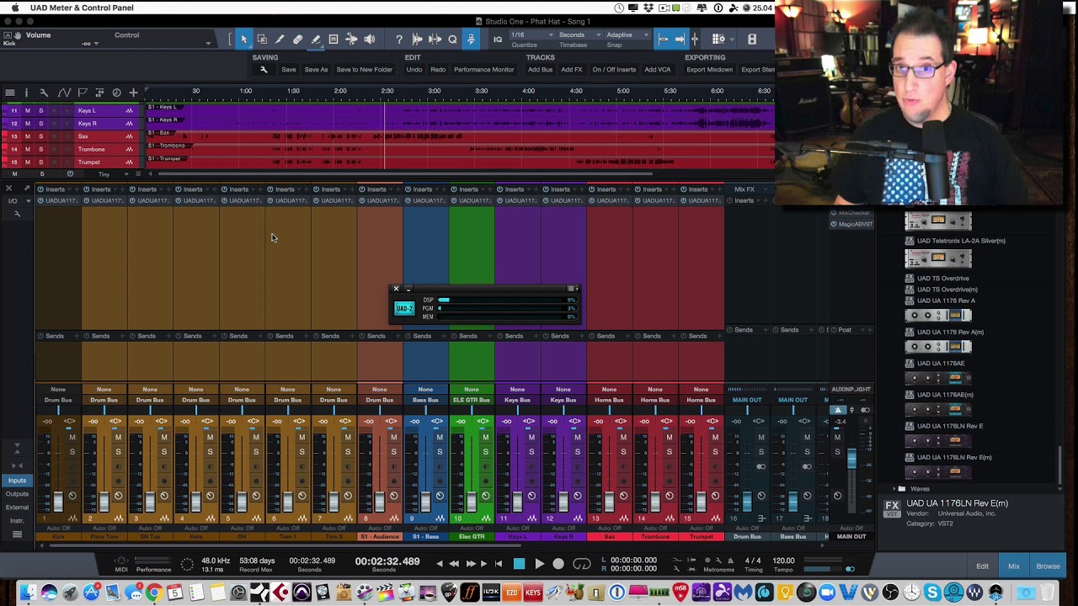Select UAD UA 1176 Rev A plugin
Viewport: 1078px width, 606px height.
click(946, 300)
